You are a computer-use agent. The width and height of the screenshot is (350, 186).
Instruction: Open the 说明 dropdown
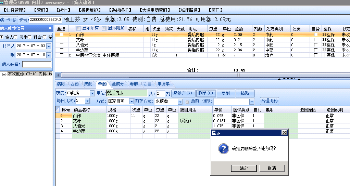tap(252, 102)
